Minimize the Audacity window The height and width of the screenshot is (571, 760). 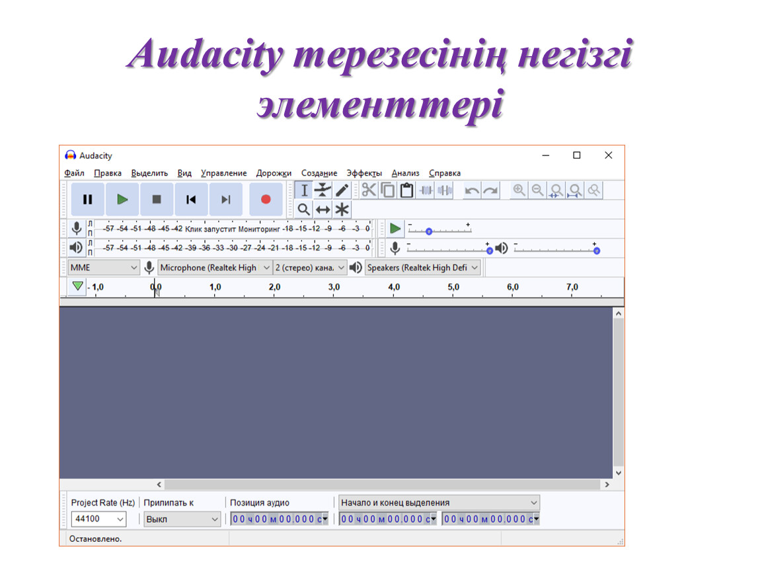pos(546,155)
